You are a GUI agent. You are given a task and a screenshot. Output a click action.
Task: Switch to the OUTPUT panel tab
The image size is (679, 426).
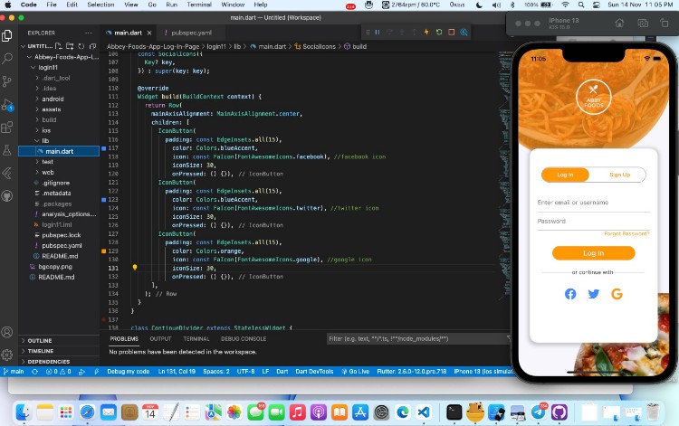pyautogui.click(x=160, y=339)
